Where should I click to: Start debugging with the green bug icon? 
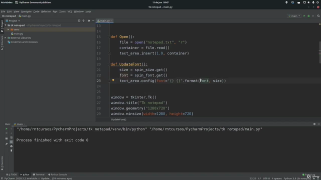point(308,16)
